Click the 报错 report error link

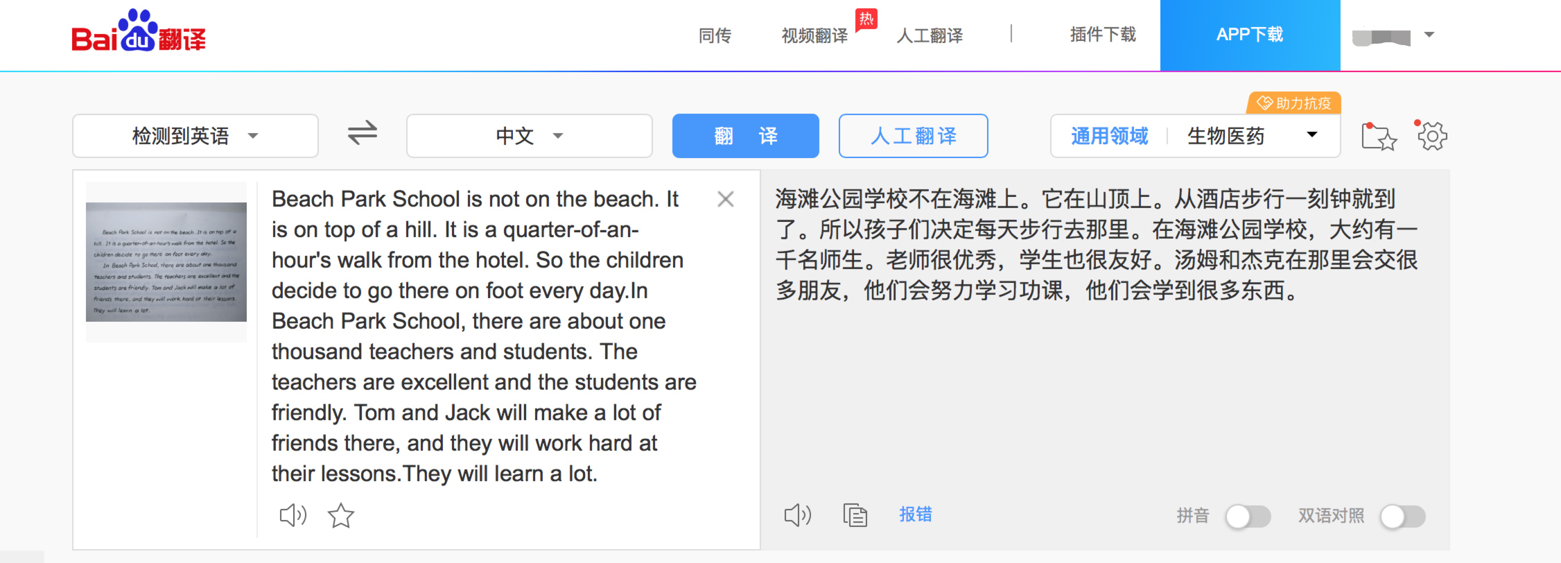click(916, 514)
